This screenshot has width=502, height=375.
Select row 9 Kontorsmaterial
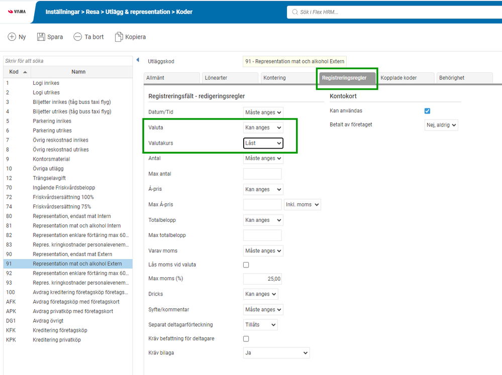click(x=68, y=159)
